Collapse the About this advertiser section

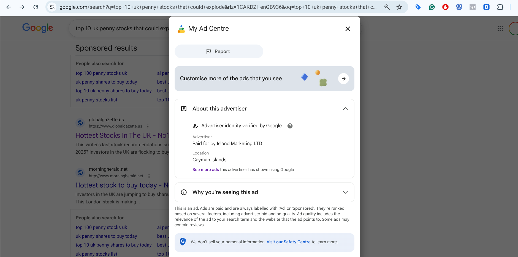345,109
